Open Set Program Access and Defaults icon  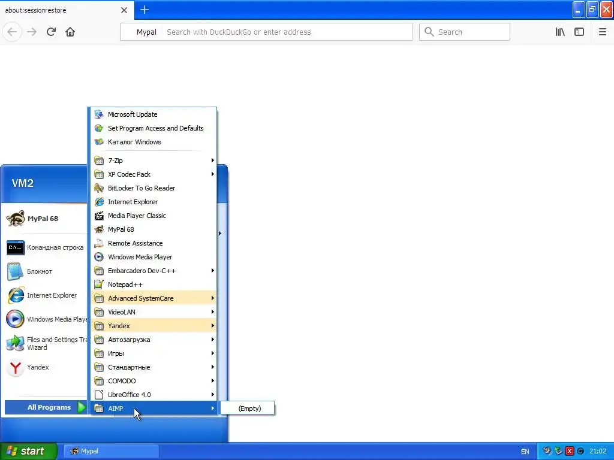tap(99, 128)
